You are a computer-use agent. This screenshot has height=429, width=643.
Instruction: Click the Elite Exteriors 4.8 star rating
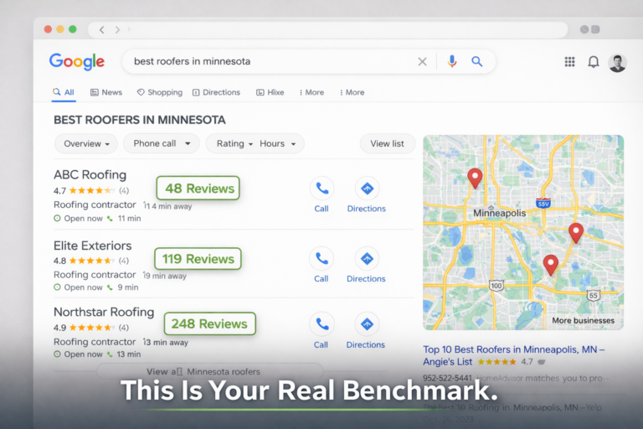(x=90, y=261)
